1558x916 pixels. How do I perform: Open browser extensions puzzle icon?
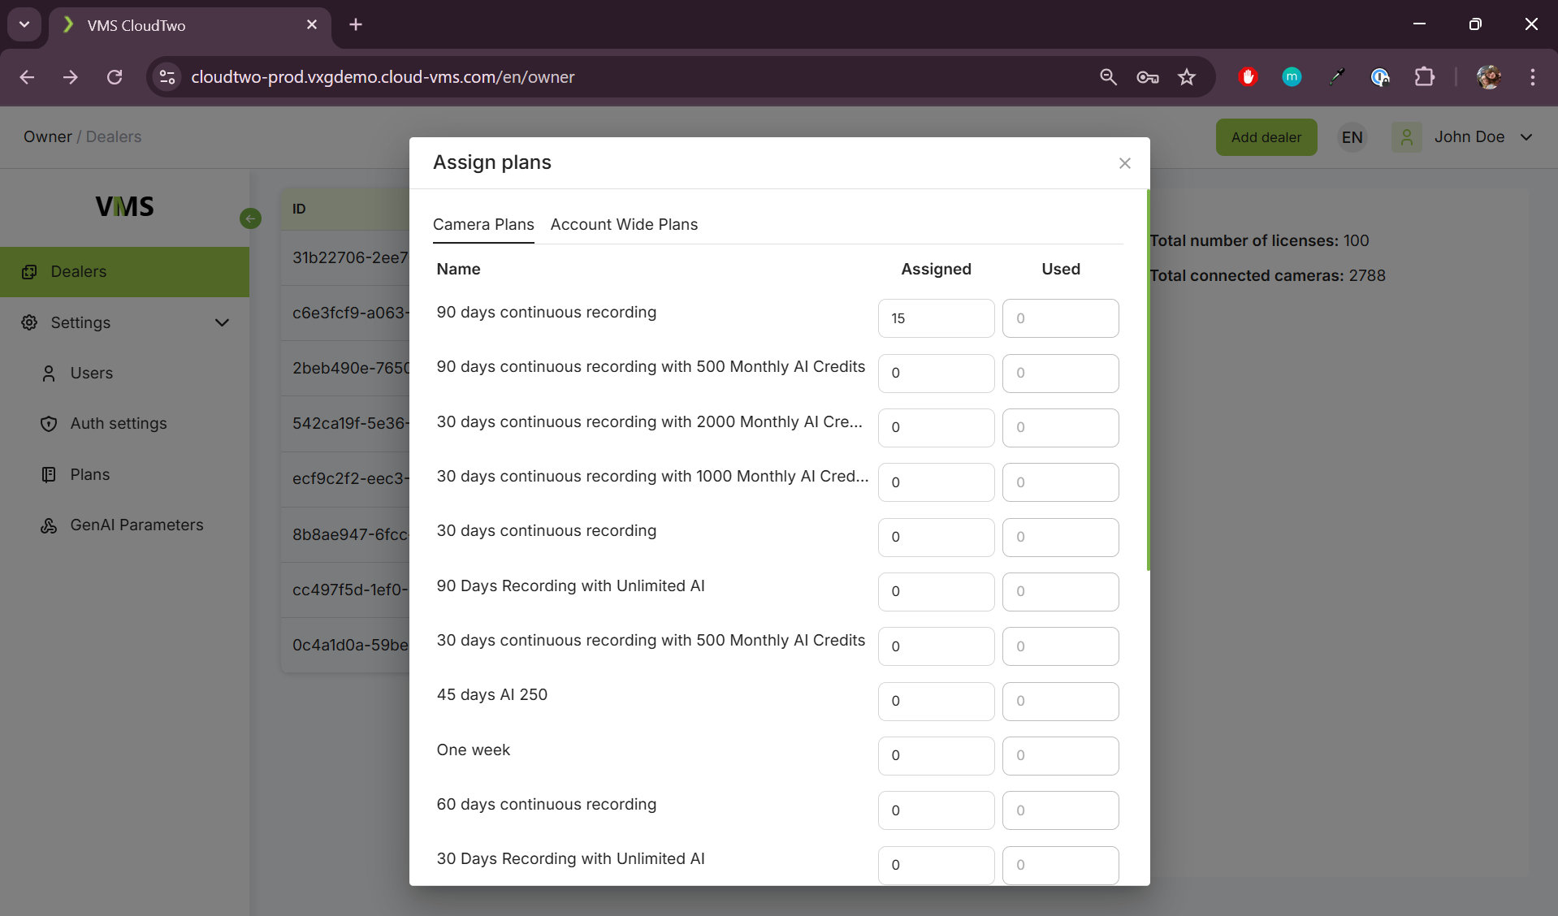coord(1424,77)
